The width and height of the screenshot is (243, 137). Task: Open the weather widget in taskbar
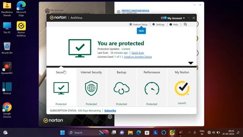[5, 132]
